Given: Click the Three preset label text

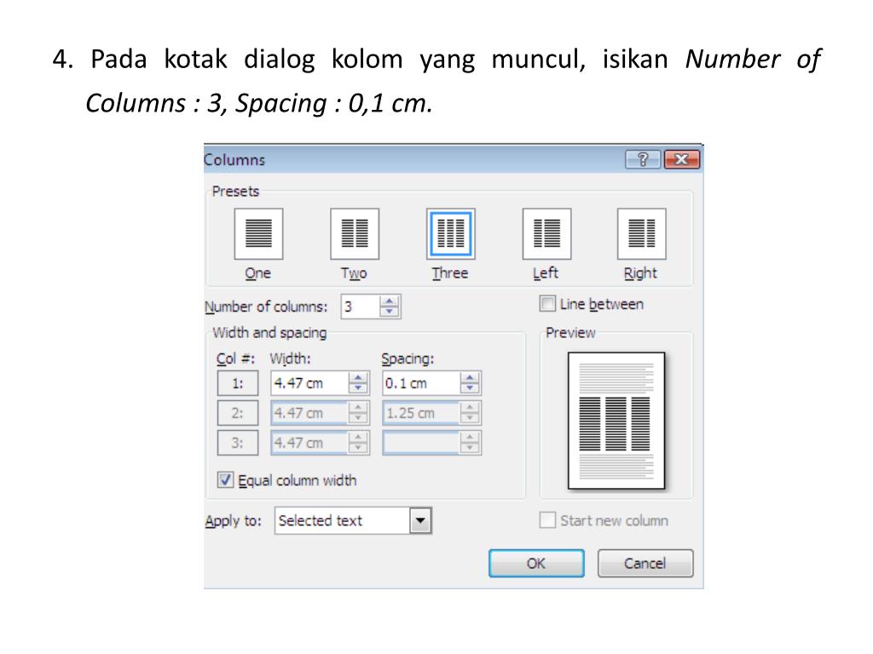Looking at the screenshot, I should coord(450,273).
